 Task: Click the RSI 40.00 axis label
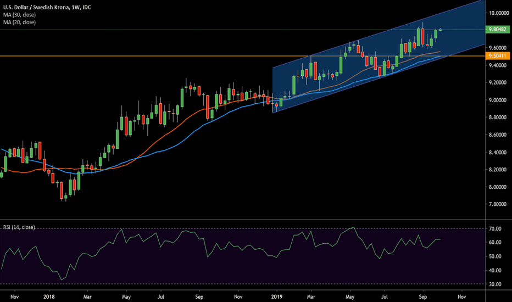(x=495, y=270)
